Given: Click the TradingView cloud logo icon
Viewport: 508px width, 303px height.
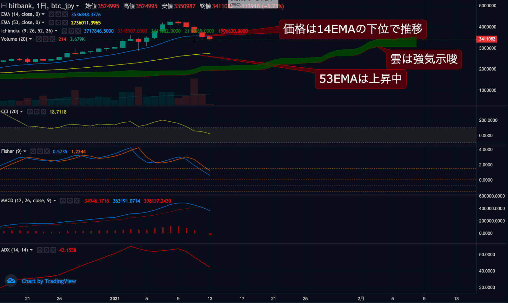Looking at the screenshot, I should [11, 281].
